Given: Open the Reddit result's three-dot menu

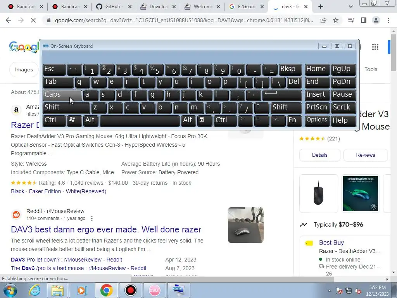Looking at the screenshot, I should 91,218.
